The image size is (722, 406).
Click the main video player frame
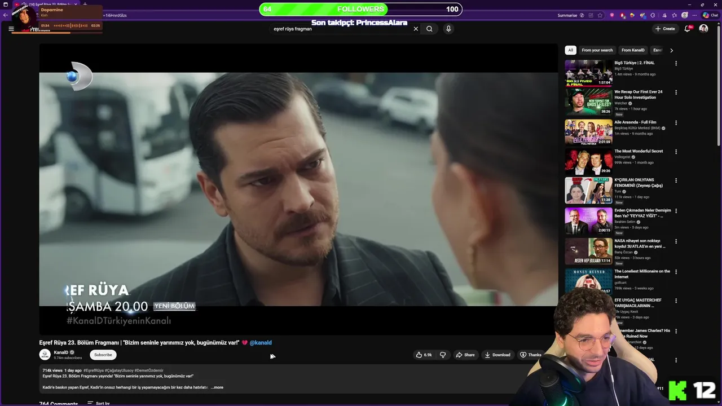[x=298, y=189]
